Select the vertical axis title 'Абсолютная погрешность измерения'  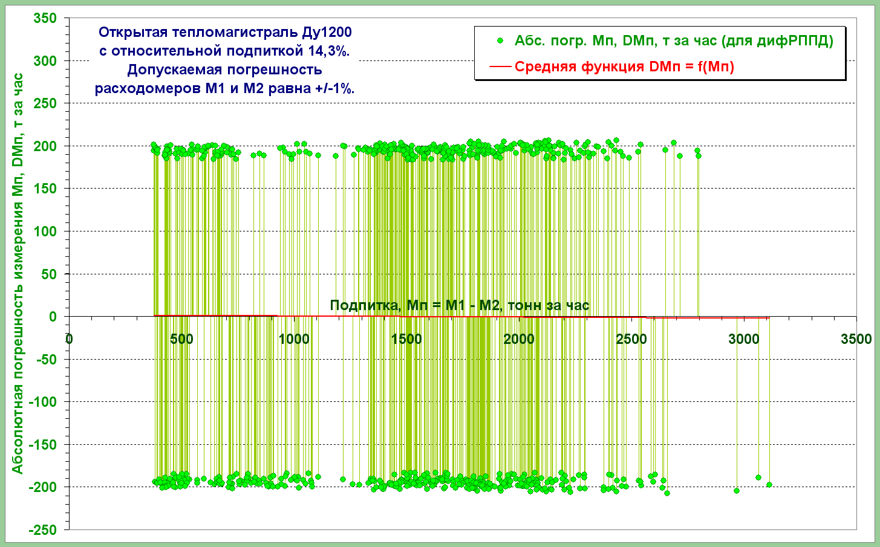18,273
